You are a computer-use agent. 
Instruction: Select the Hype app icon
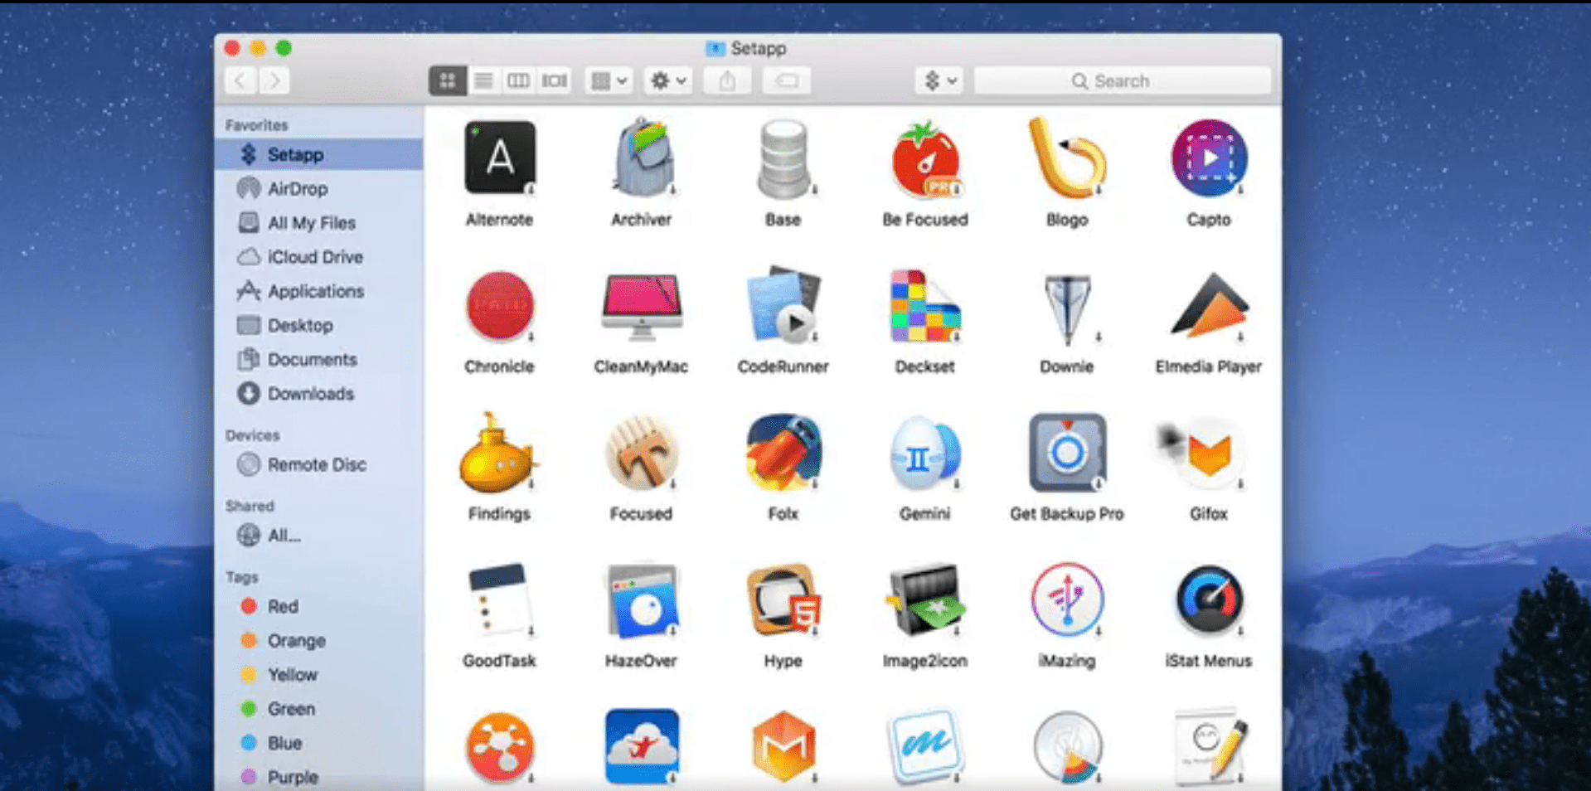783,600
